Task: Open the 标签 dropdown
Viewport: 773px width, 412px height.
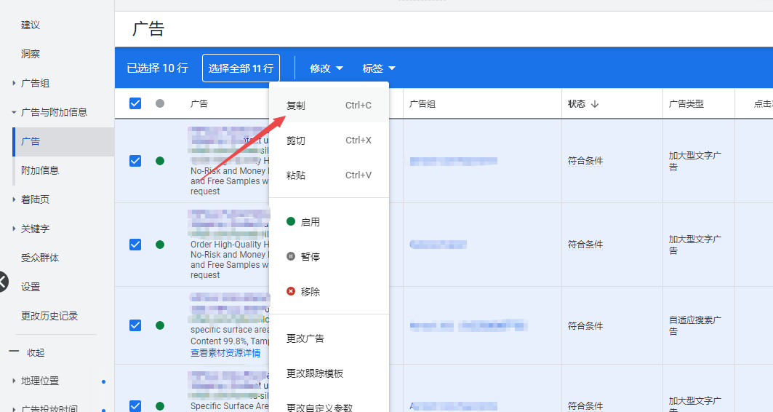Action: (379, 68)
